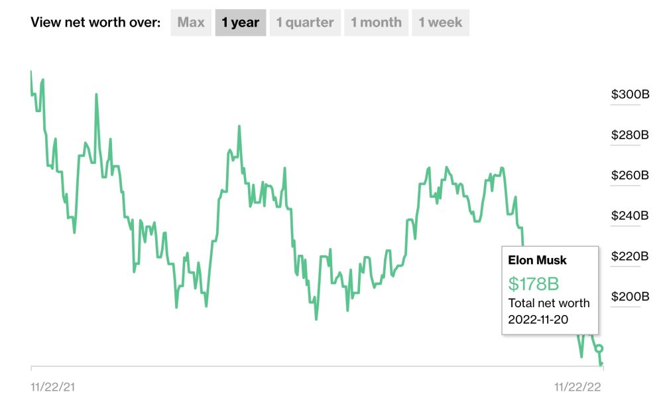Click the Elon Musk name in tooltip
Image resolution: width=663 pixels, height=398 pixels.
pyautogui.click(x=537, y=260)
